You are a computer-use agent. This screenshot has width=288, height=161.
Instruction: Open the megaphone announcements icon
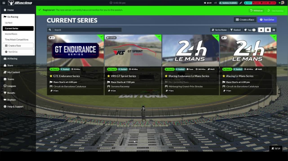click(x=215, y=3)
